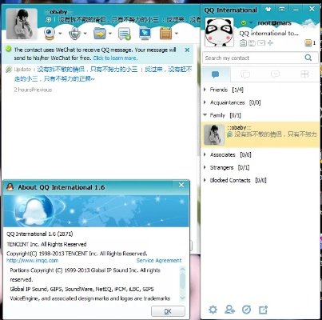Image resolution: width=322 pixels, height=320 pixels.
Task: Click the add contact person icon
Action: [x=229, y=310]
